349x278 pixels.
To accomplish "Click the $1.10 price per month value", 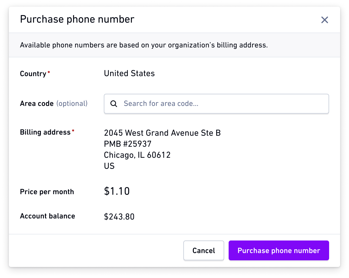I will click(x=117, y=191).
